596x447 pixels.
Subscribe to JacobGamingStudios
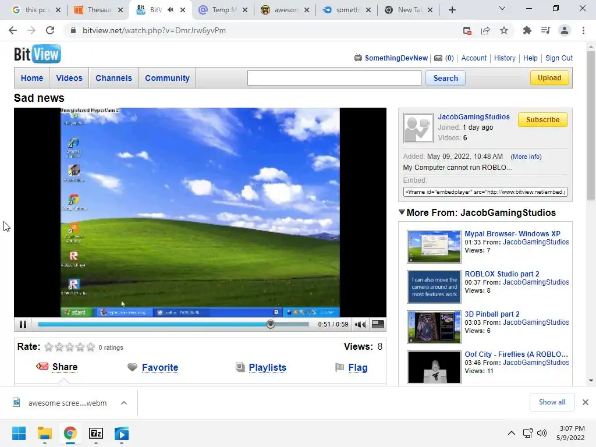pyautogui.click(x=542, y=120)
